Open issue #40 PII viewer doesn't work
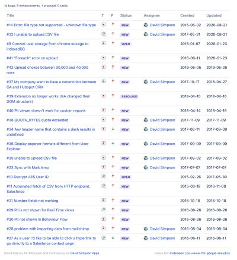 pyautogui.click(x=46, y=111)
